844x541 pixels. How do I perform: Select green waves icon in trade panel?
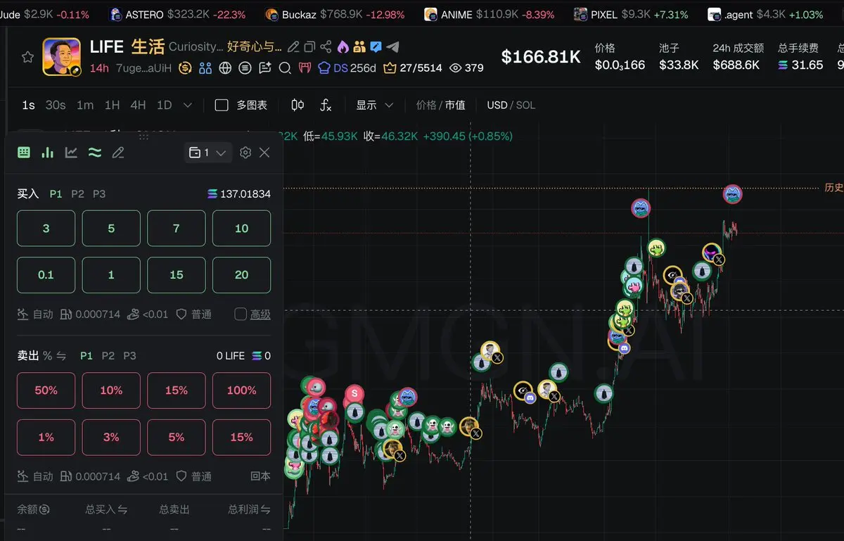pyautogui.click(x=95, y=152)
